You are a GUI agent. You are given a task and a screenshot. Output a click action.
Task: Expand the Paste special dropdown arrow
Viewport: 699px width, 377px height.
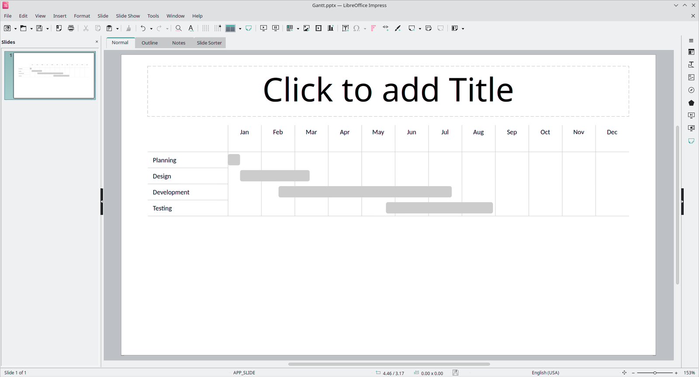[x=118, y=29]
